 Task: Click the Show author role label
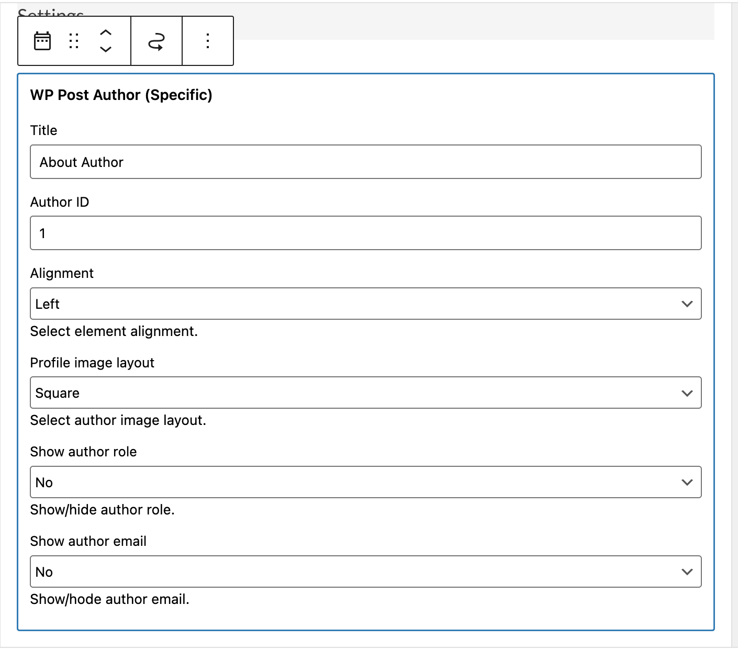click(x=83, y=452)
